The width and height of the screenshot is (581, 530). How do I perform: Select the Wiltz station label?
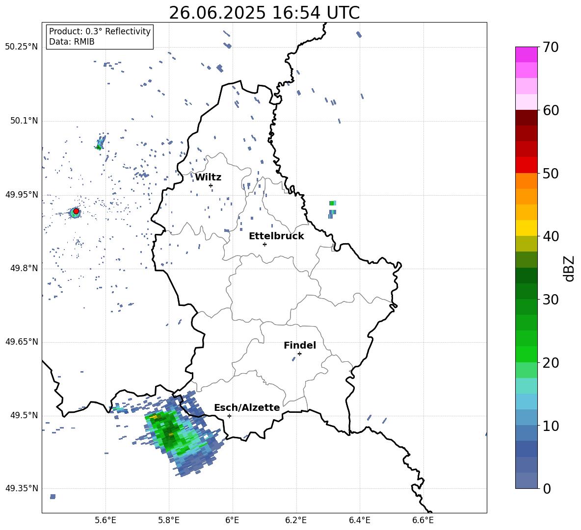208,177
